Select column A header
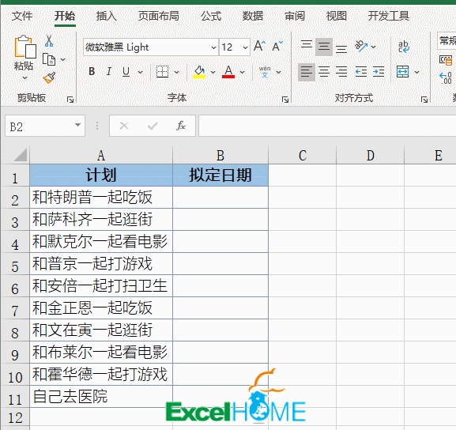Screen dimensions: 456x430 click(x=101, y=156)
